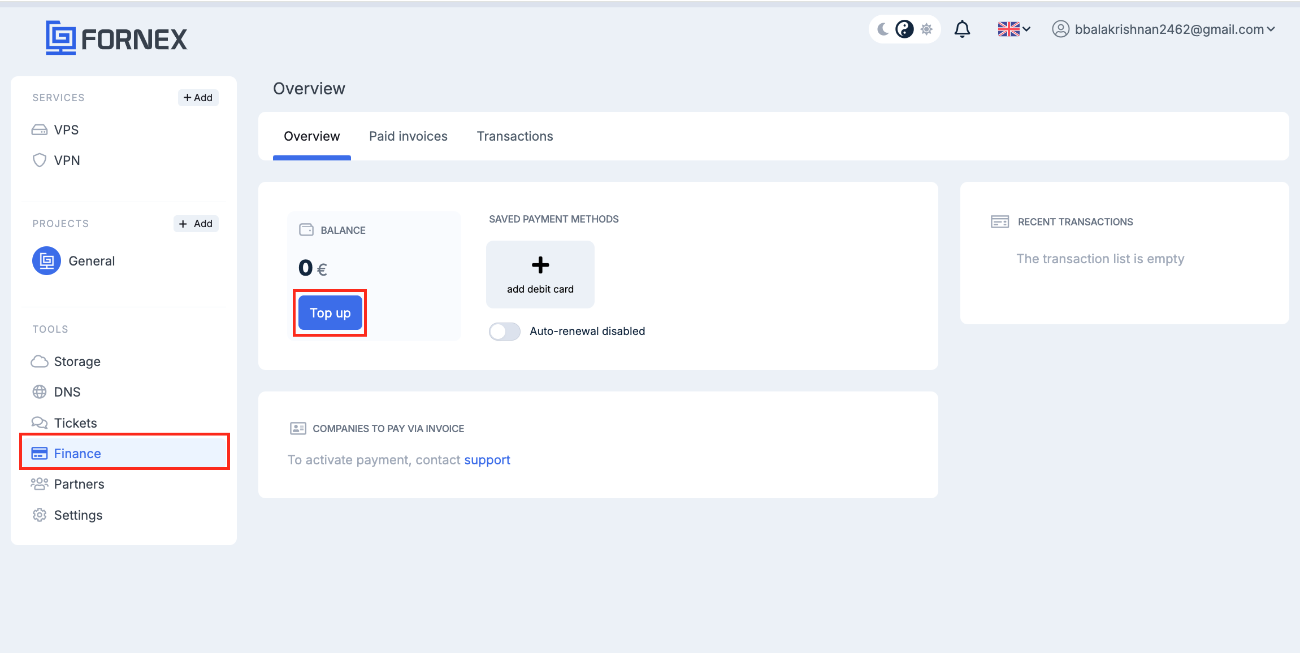Click the DNS tool icon
Viewport: 1300px width, 653px height.
(x=39, y=391)
